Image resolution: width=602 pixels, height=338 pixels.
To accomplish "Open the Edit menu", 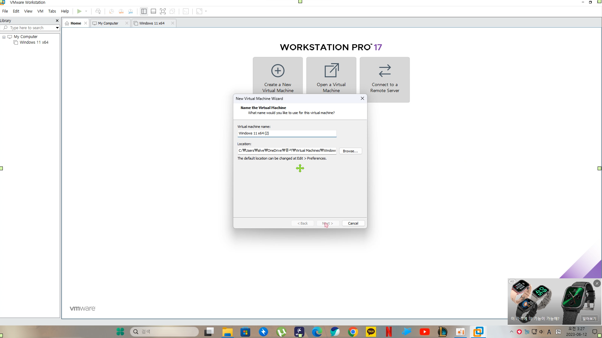I will click(x=16, y=11).
